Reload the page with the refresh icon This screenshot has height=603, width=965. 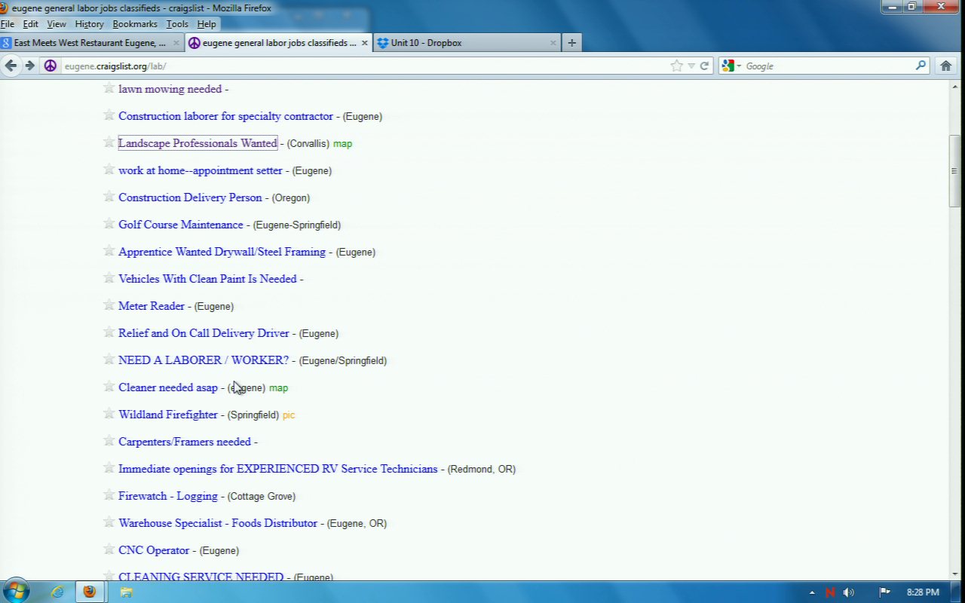(x=704, y=66)
